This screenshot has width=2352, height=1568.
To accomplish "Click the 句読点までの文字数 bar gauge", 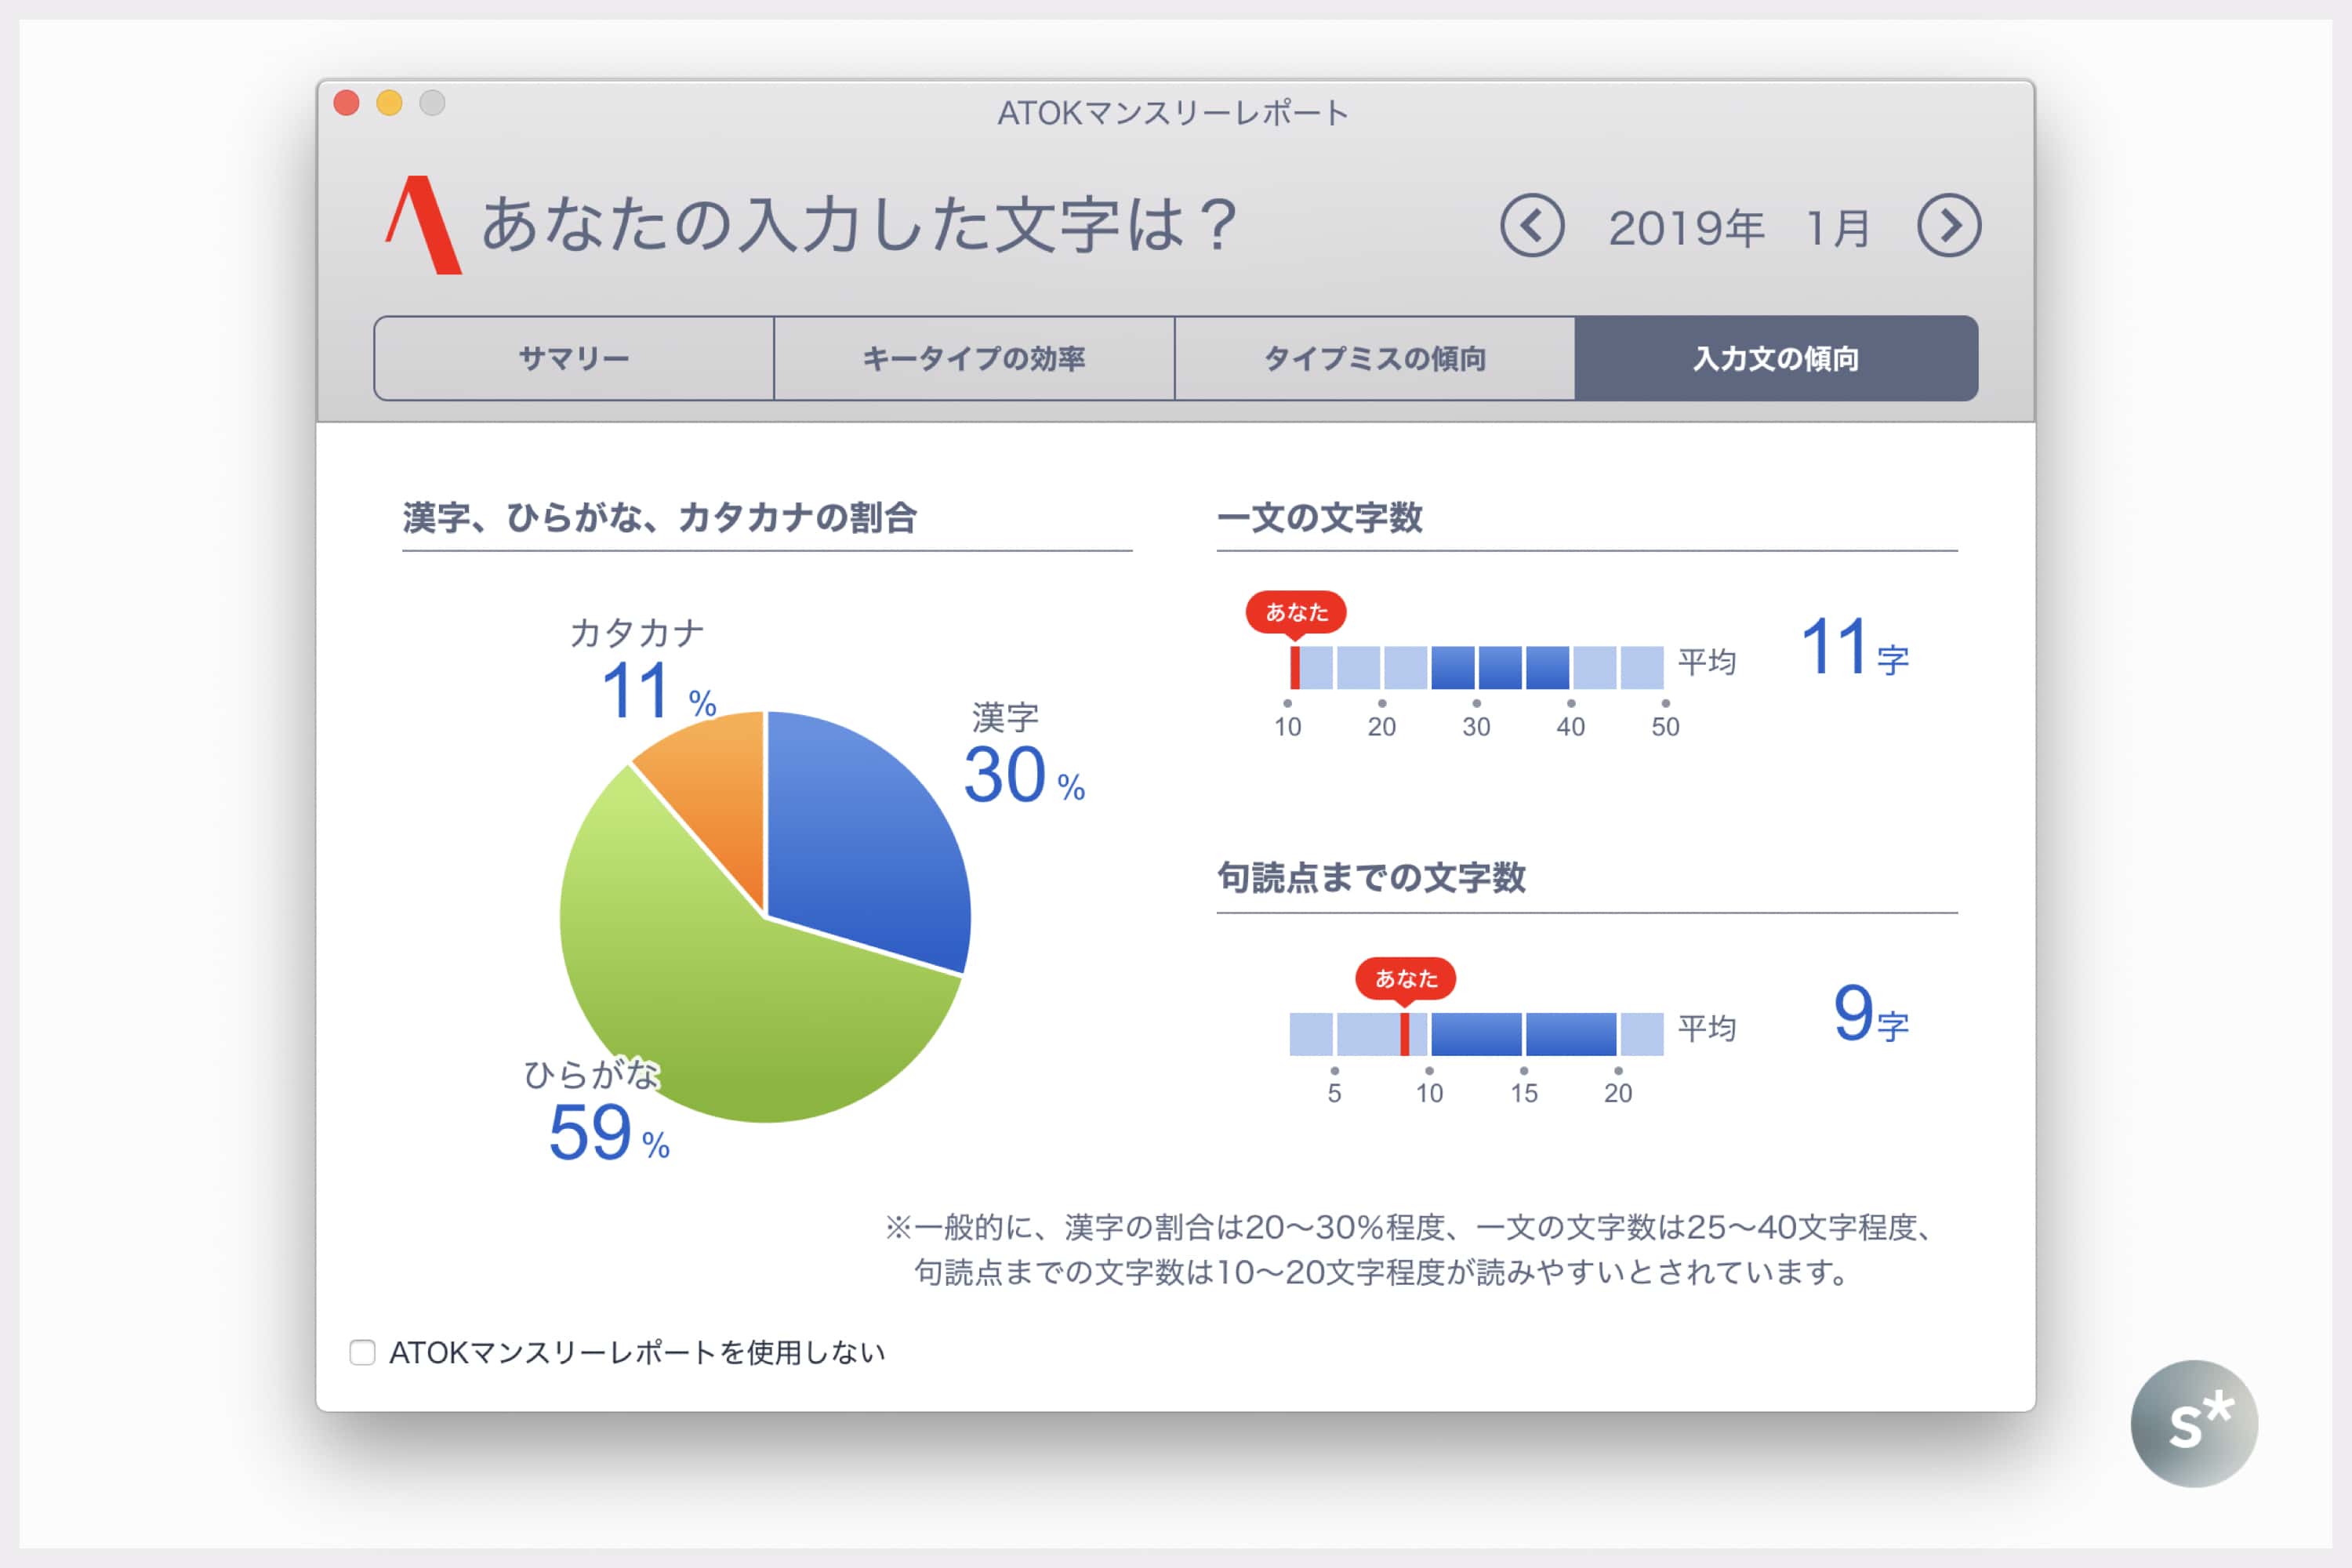I will 1476,1033.
